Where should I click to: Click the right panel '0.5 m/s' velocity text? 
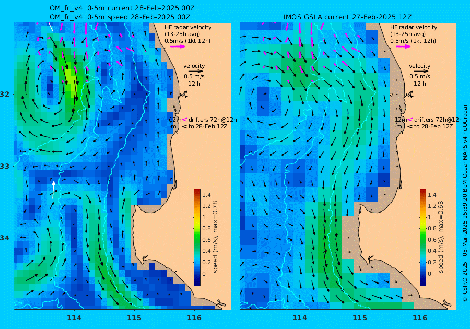[x=420, y=76]
